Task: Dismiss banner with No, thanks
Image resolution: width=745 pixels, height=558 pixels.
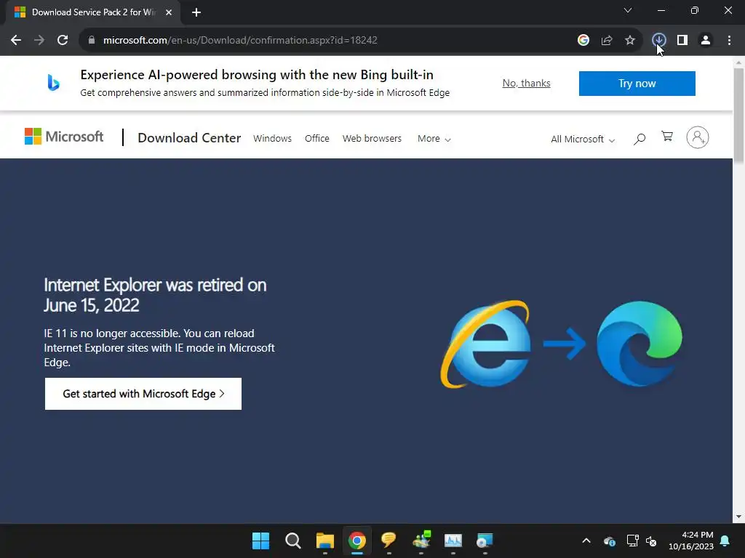Action: [527, 83]
